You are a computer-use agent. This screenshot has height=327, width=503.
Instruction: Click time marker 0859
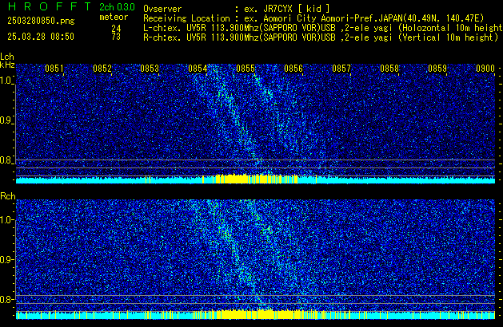437,69
